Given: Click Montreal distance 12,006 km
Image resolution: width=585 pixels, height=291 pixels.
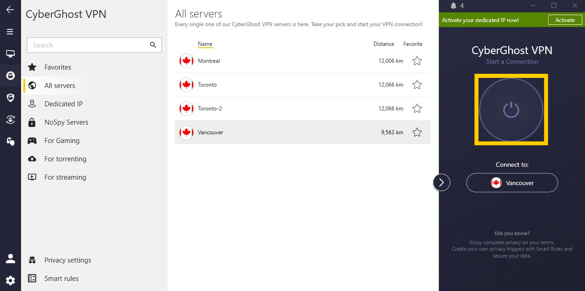Looking at the screenshot, I should pyautogui.click(x=391, y=61).
